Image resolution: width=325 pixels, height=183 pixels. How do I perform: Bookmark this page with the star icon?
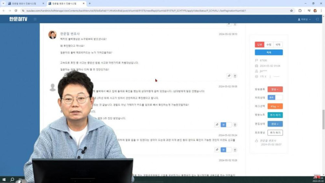click(x=291, y=11)
